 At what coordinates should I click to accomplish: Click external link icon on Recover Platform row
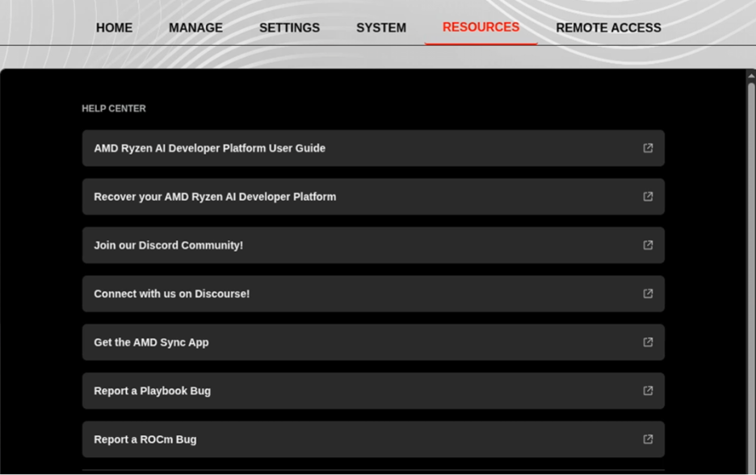[648, 196]
